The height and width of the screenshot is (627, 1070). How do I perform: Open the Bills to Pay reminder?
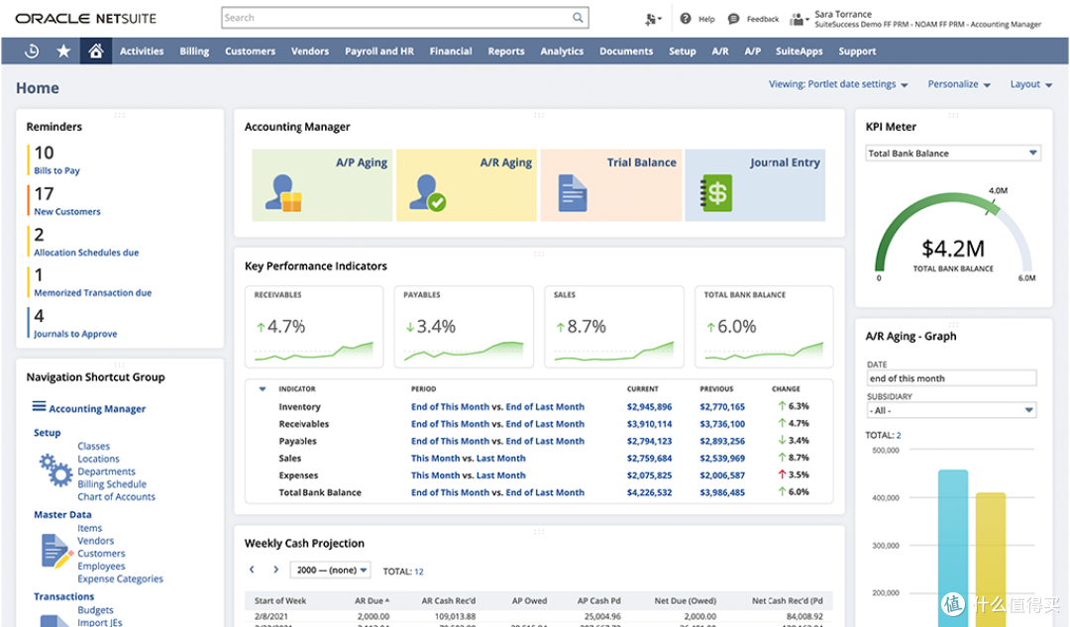point(56,170)
